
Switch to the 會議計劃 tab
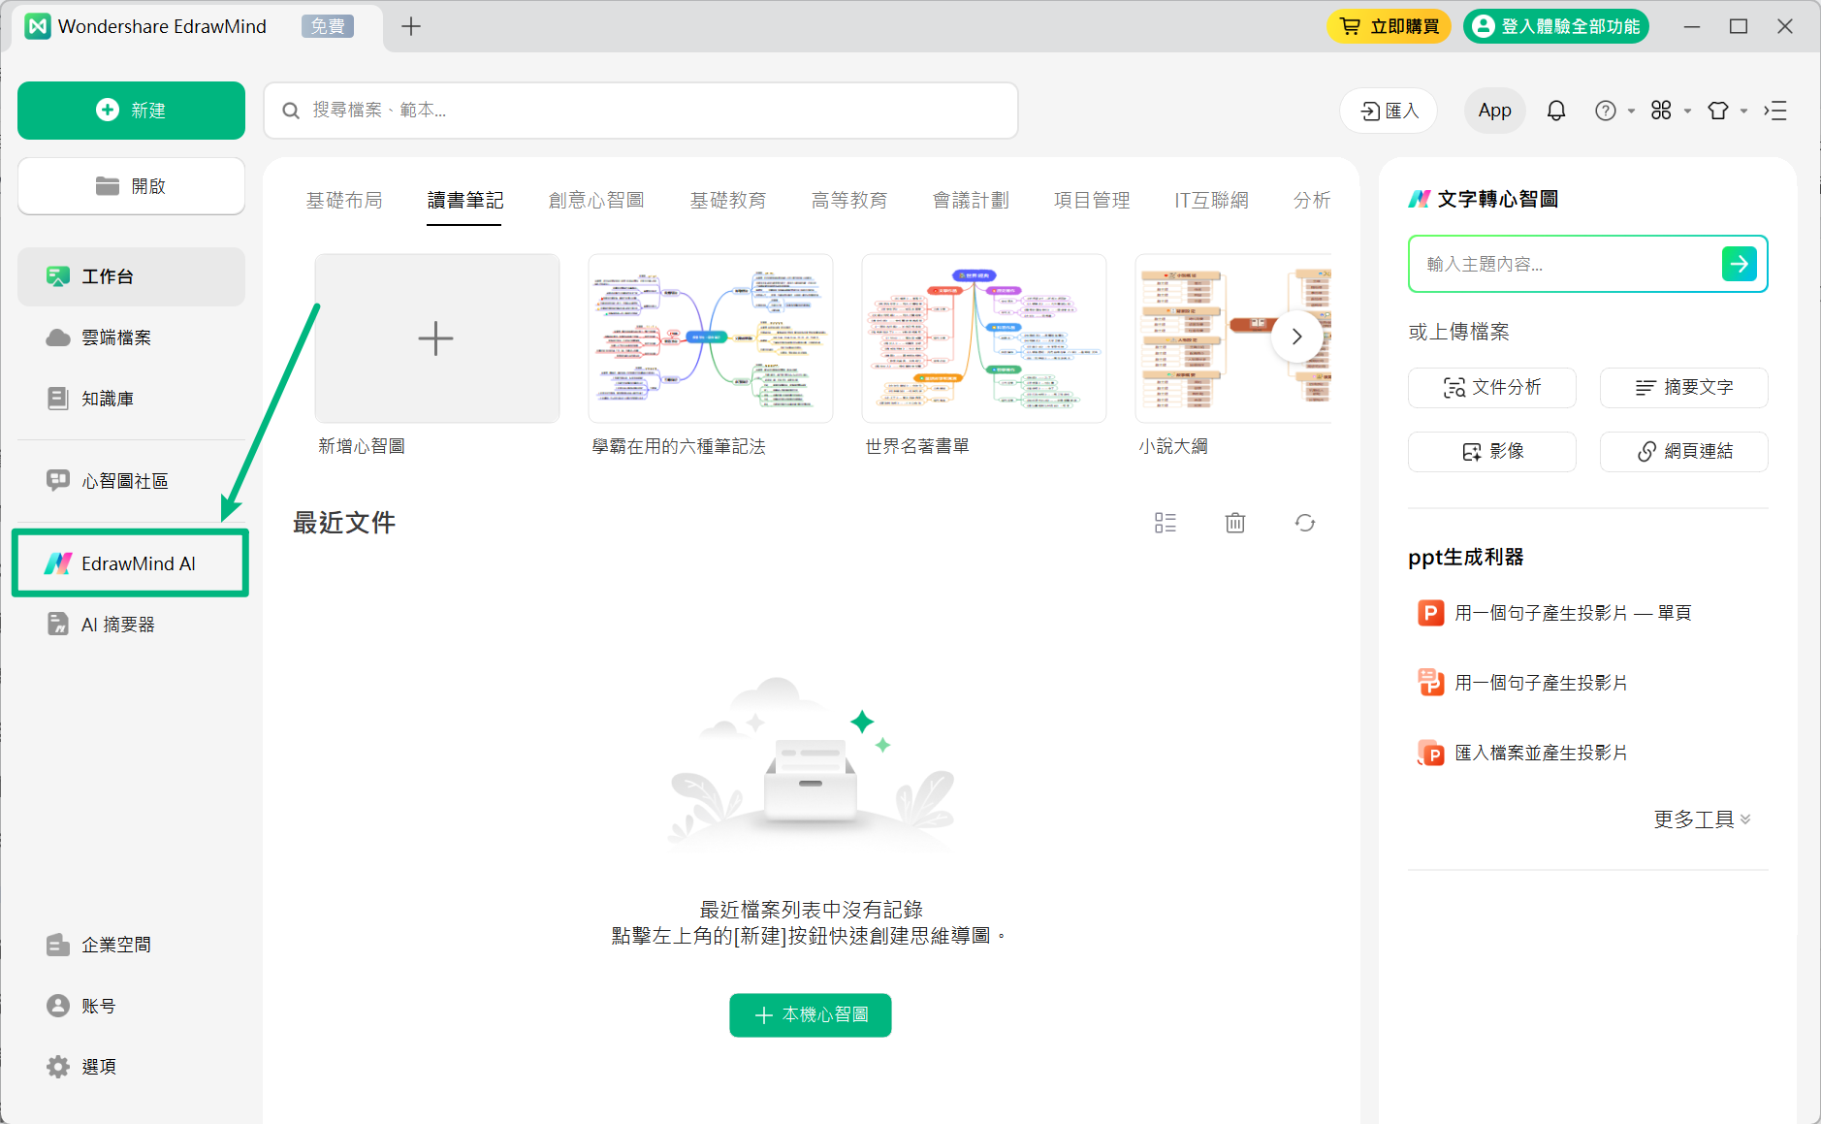971,200
